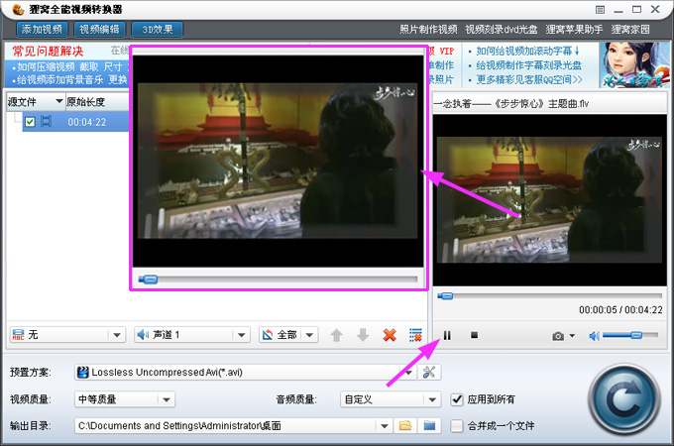This screenshot has width=674, height=446.
Task: Open 照片制作视频 link
Action: pyautogui.click(x=428, y=29)
